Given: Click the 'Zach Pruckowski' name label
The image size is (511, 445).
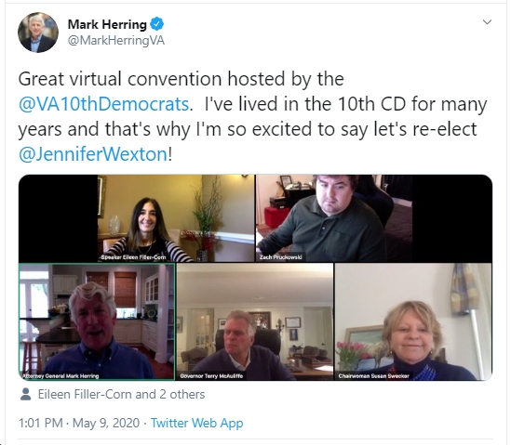Looking at the screenshot, I should pos(280,257).
